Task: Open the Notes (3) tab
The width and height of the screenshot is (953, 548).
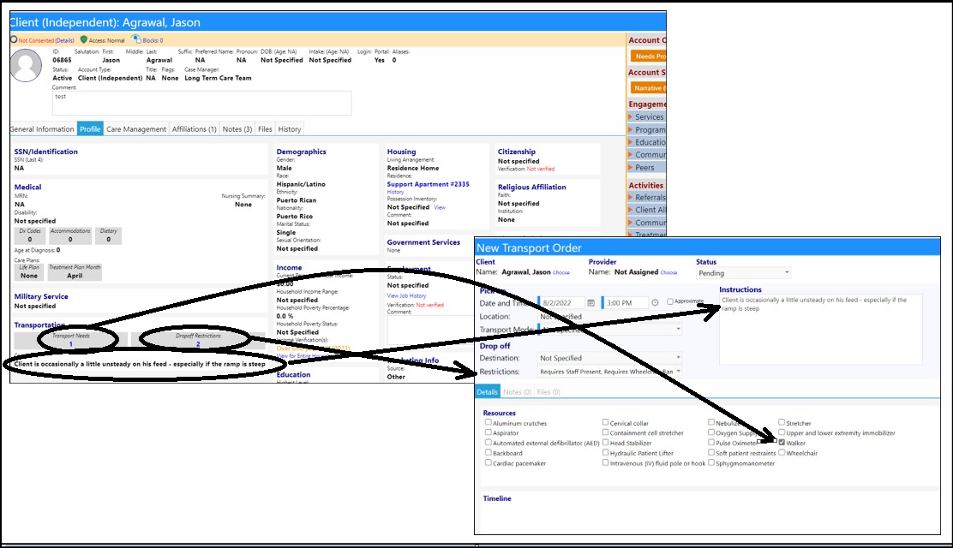Action: tap(237, 128)
